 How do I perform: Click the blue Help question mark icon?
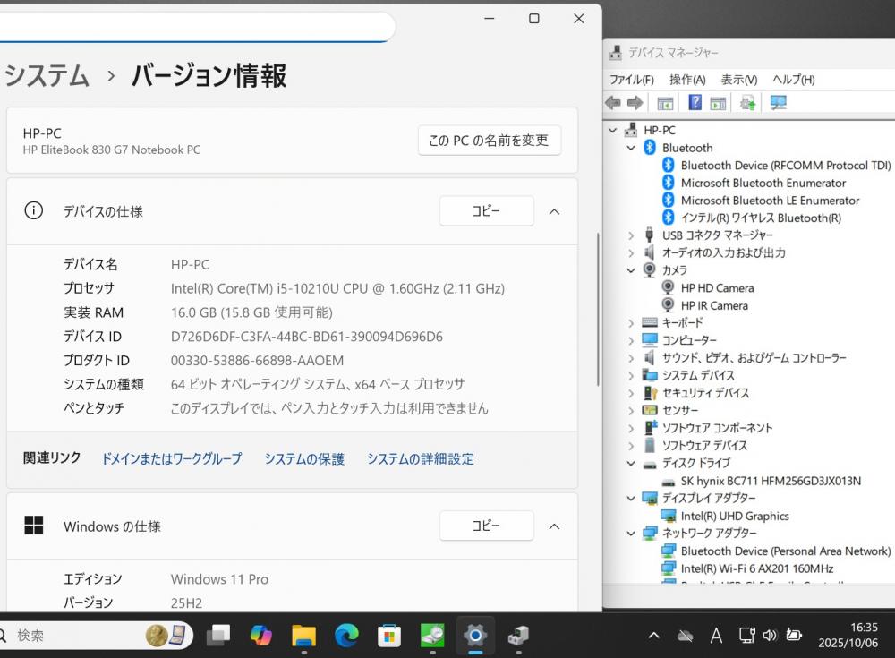click(x=695, y=103)
